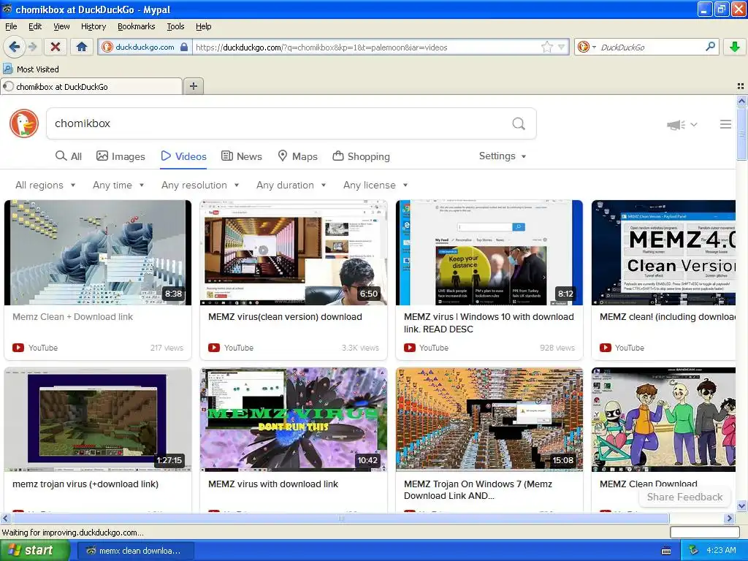Select the chomikbox at DuckDuckGo browser tab

tap(91, 86)
